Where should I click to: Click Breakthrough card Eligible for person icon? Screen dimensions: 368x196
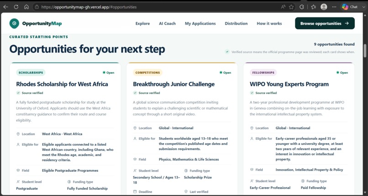[135, 139]
